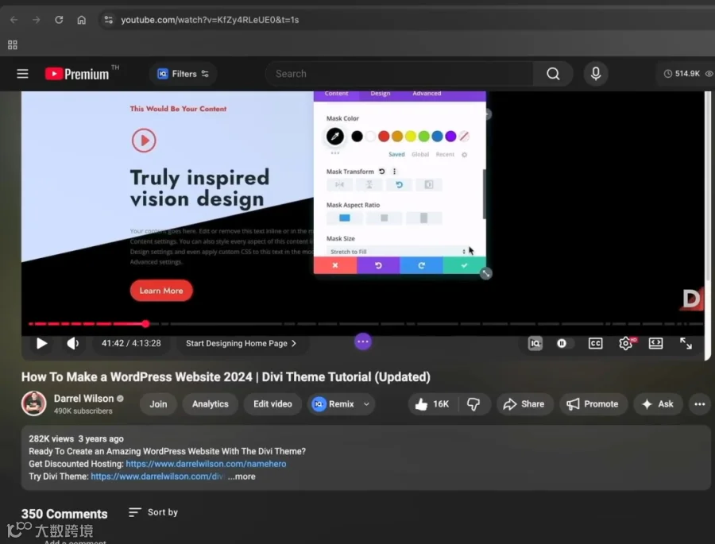Switch to Global colors tab

pyautogui.click(x=420, y=155)
